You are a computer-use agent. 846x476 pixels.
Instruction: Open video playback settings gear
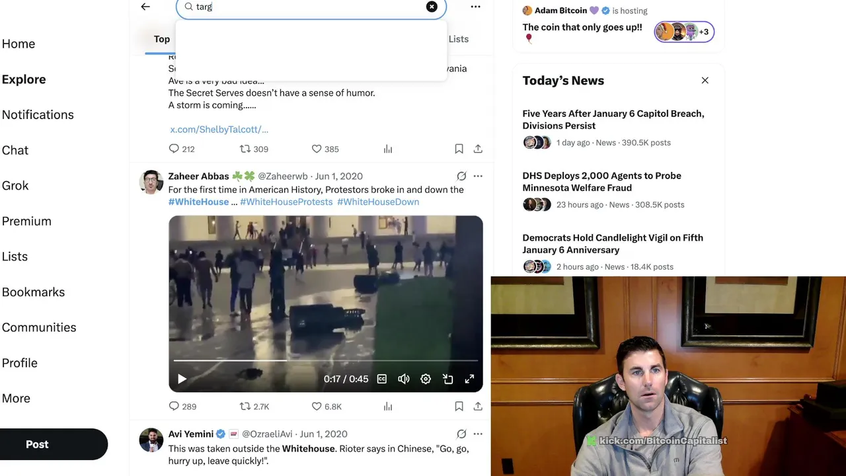(x=426, y=379)
